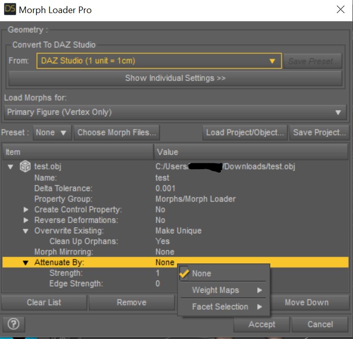Open the Facet Selection submenu
353x339 pixels.
click(223, 307)
